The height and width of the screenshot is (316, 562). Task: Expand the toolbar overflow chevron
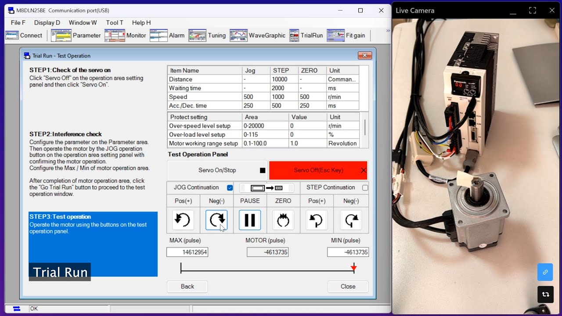(x=388, y=31)
